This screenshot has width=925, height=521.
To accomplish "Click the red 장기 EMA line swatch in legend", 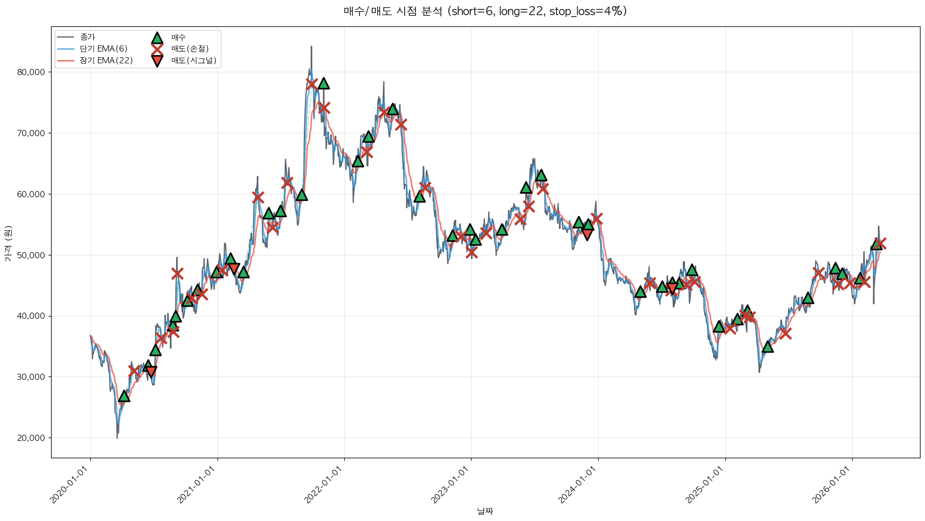I will (x=66, y=61).
